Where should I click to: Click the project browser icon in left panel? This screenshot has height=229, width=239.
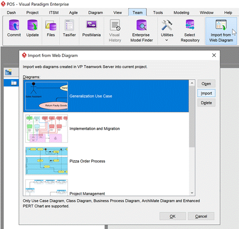(x=8, y=72)
